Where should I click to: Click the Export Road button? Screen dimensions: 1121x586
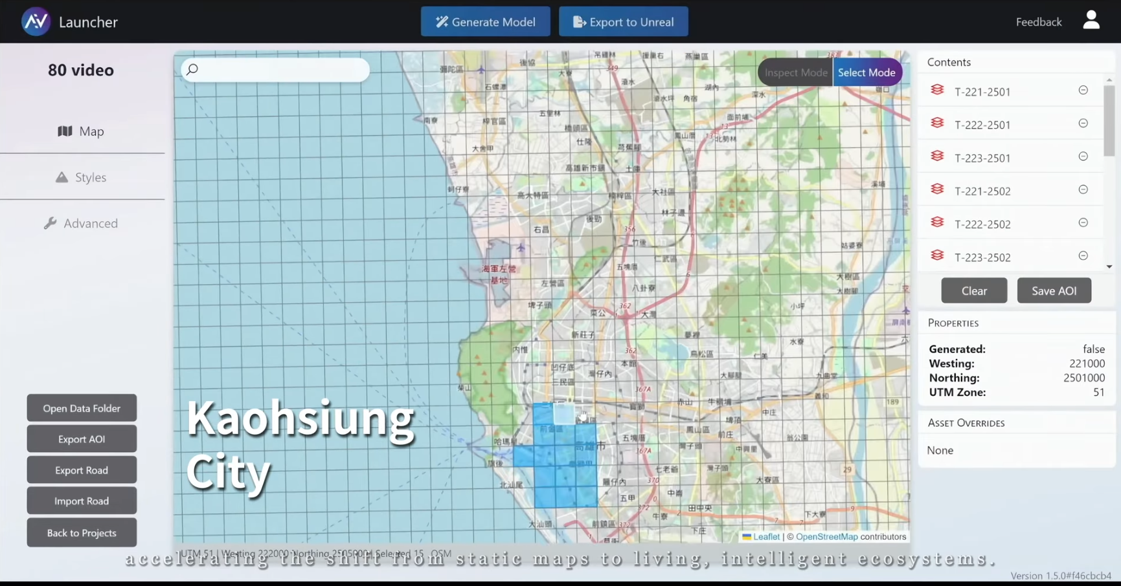pos(82,470)
